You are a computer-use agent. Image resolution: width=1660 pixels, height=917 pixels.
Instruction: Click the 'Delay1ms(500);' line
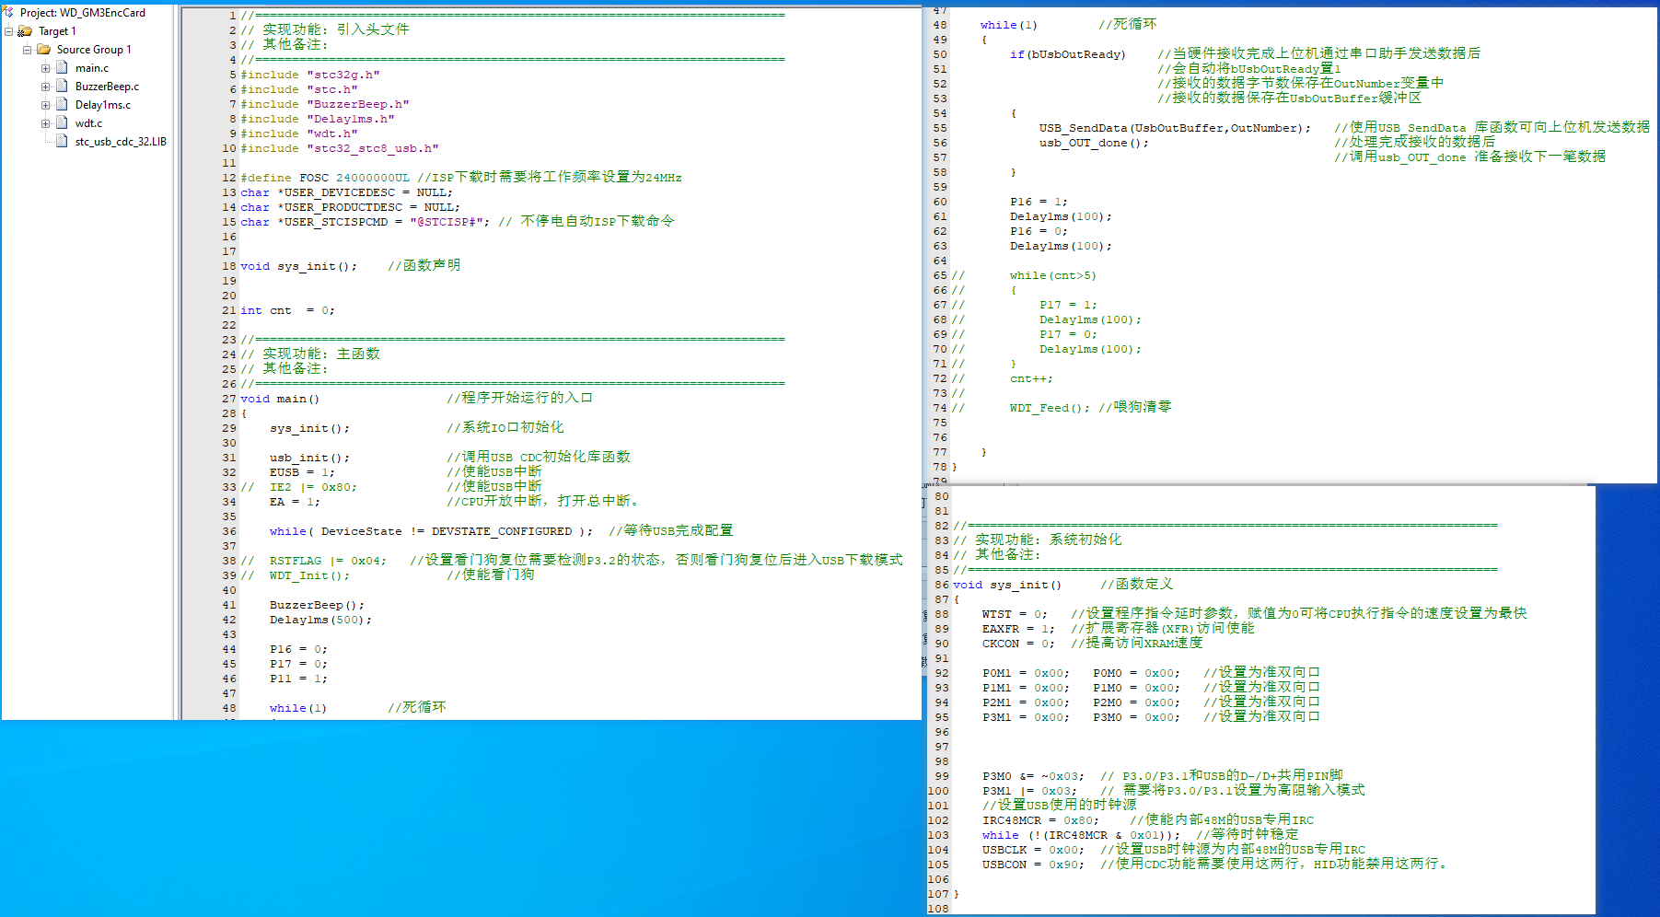pyautogui.click(x=321, y=620)
